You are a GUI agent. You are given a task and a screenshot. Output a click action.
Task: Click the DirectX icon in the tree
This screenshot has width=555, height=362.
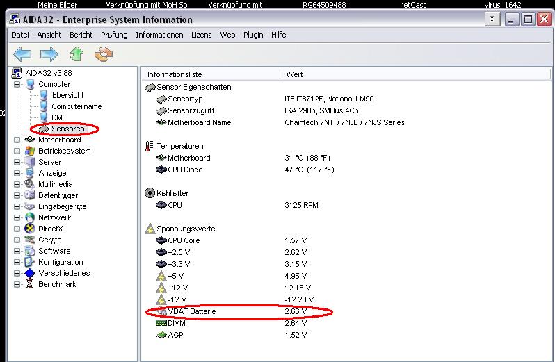pos(30,229)
